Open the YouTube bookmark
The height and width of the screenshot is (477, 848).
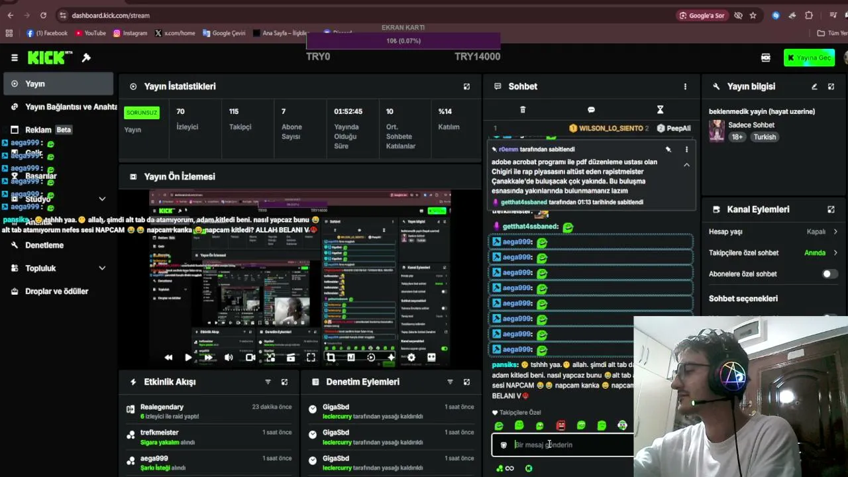pyautogui.click(x=91, y=33)
